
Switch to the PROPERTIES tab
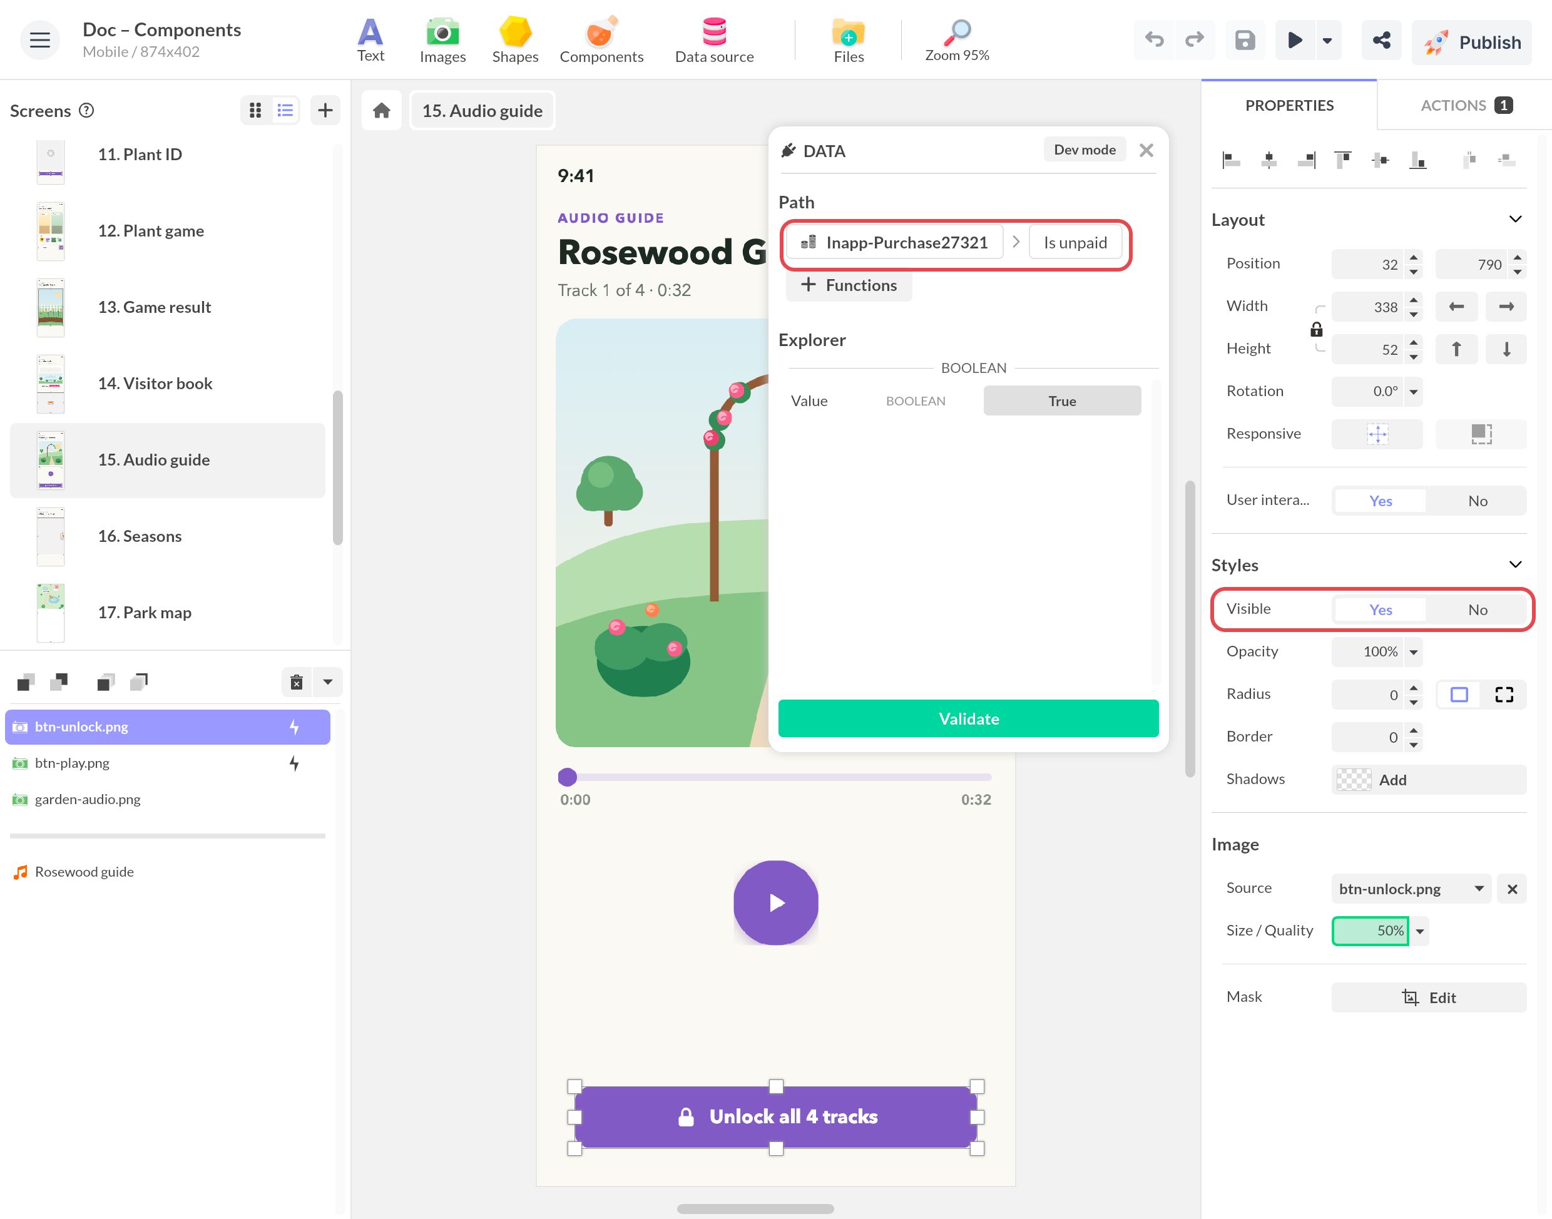1289,105
